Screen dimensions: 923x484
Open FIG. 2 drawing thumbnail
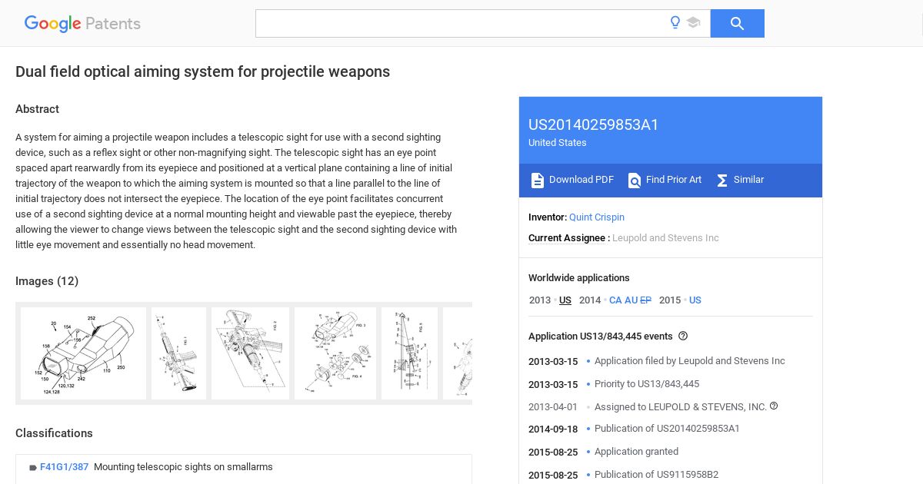[250, 353]
